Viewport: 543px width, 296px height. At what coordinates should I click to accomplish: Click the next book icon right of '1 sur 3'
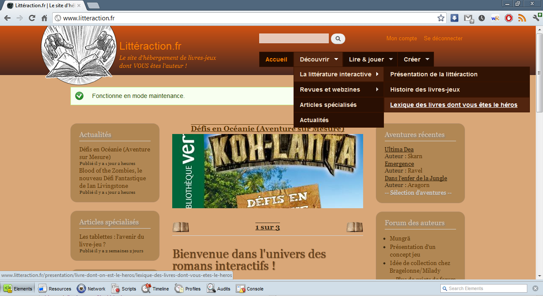coord(355,227)
